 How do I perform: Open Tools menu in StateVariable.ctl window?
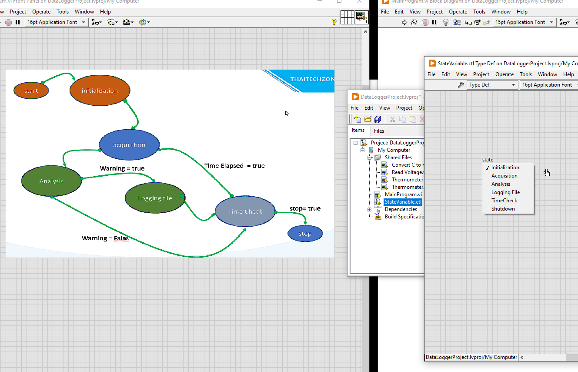526,74
